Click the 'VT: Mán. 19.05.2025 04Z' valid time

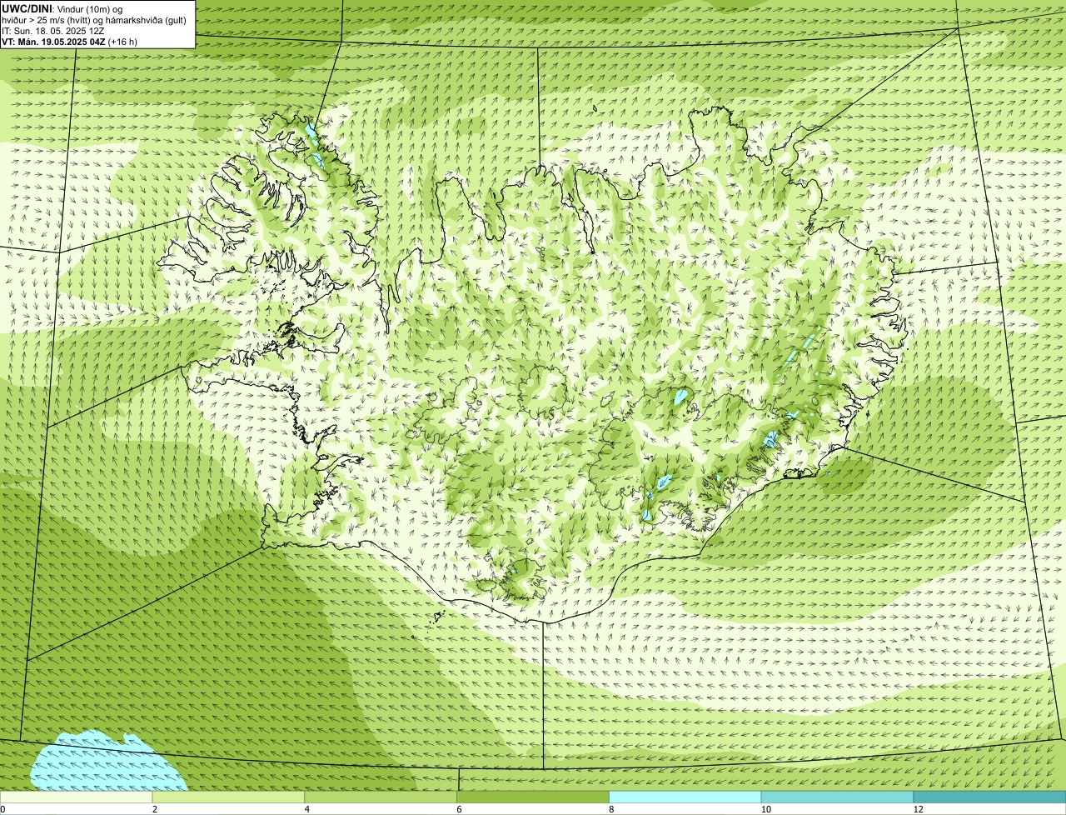point(53,42)
